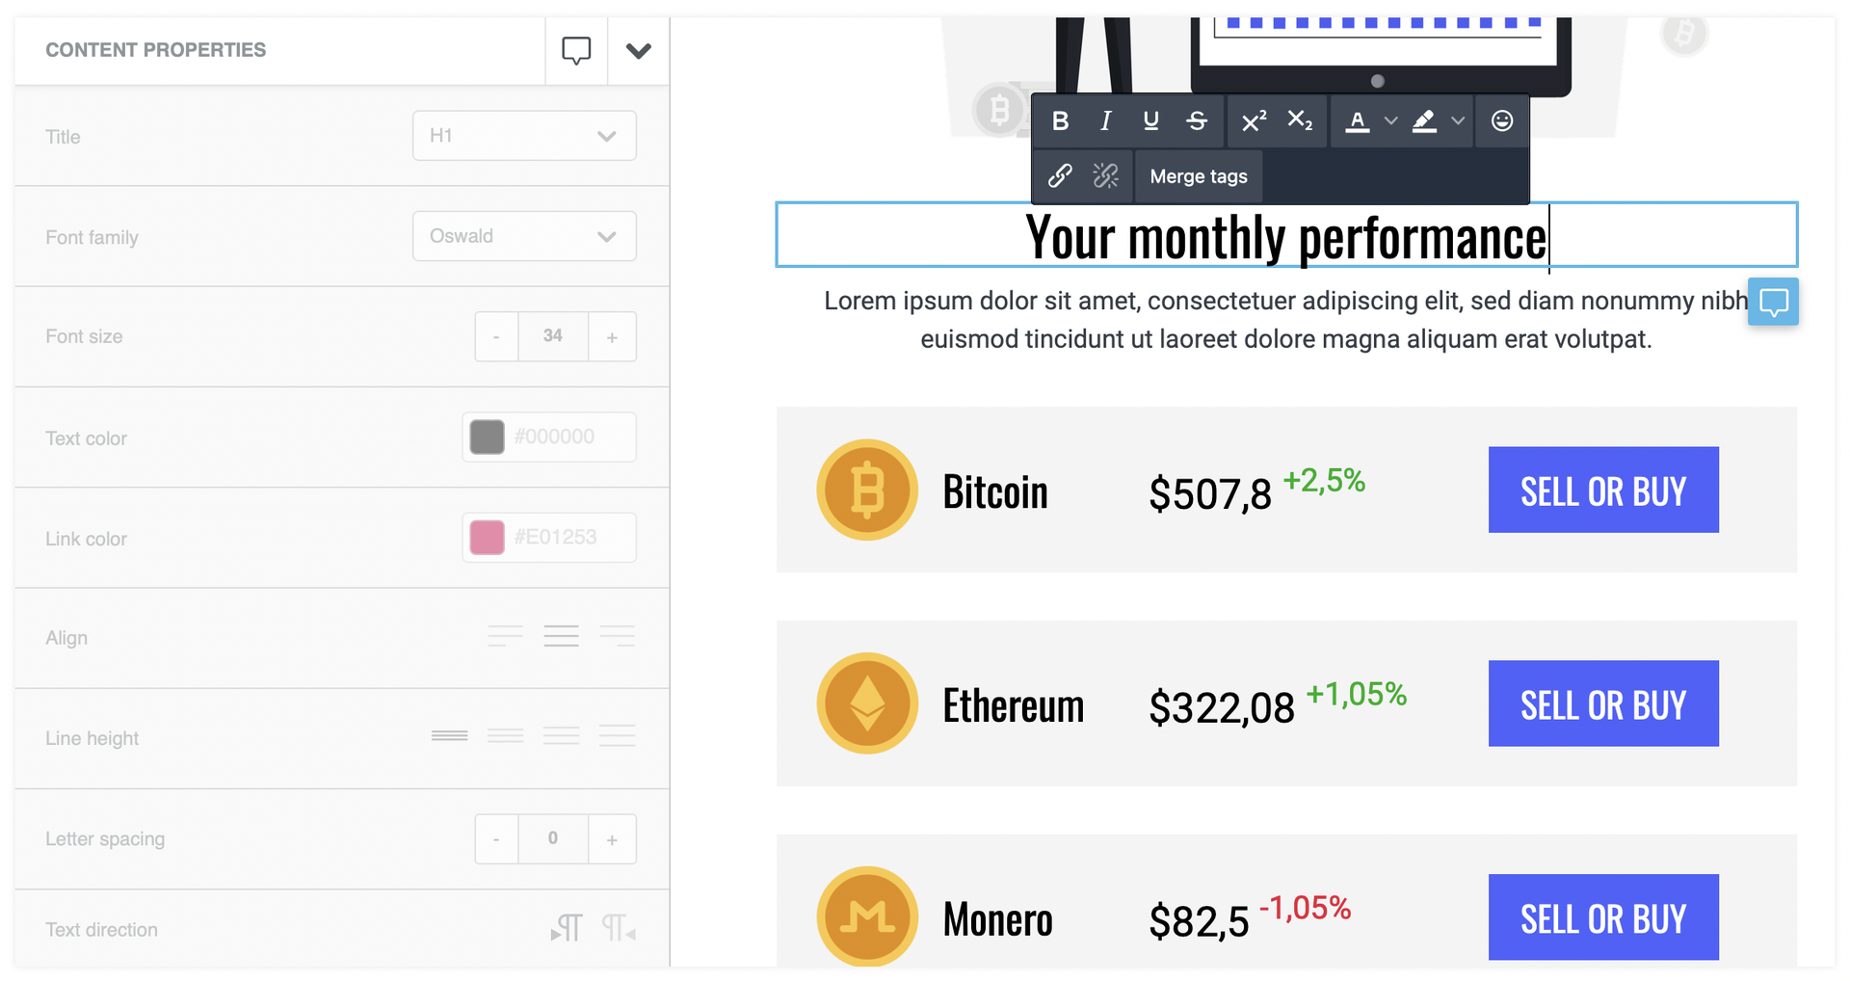Image resolution: width=1850 pixels, height=981 pixels.
Task: Remove link with the unlink icon
Action: (x=1105, y=176)
